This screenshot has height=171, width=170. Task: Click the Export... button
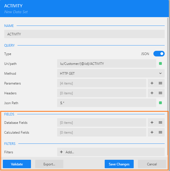point(49,164)
